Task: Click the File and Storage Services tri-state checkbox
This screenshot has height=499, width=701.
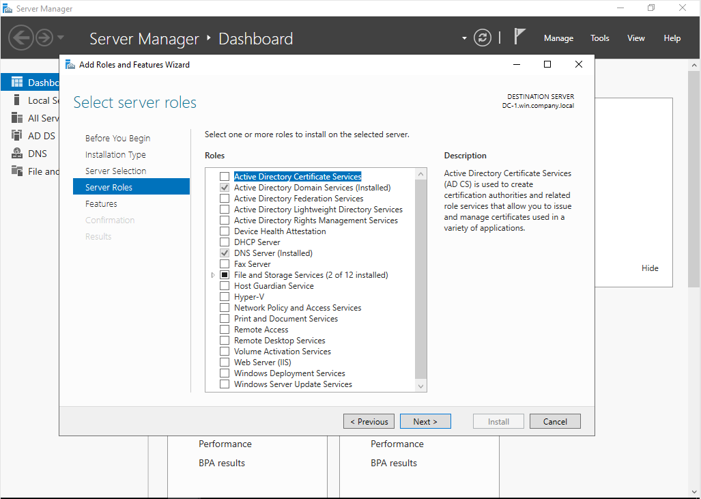Action: tap(225, 275)
